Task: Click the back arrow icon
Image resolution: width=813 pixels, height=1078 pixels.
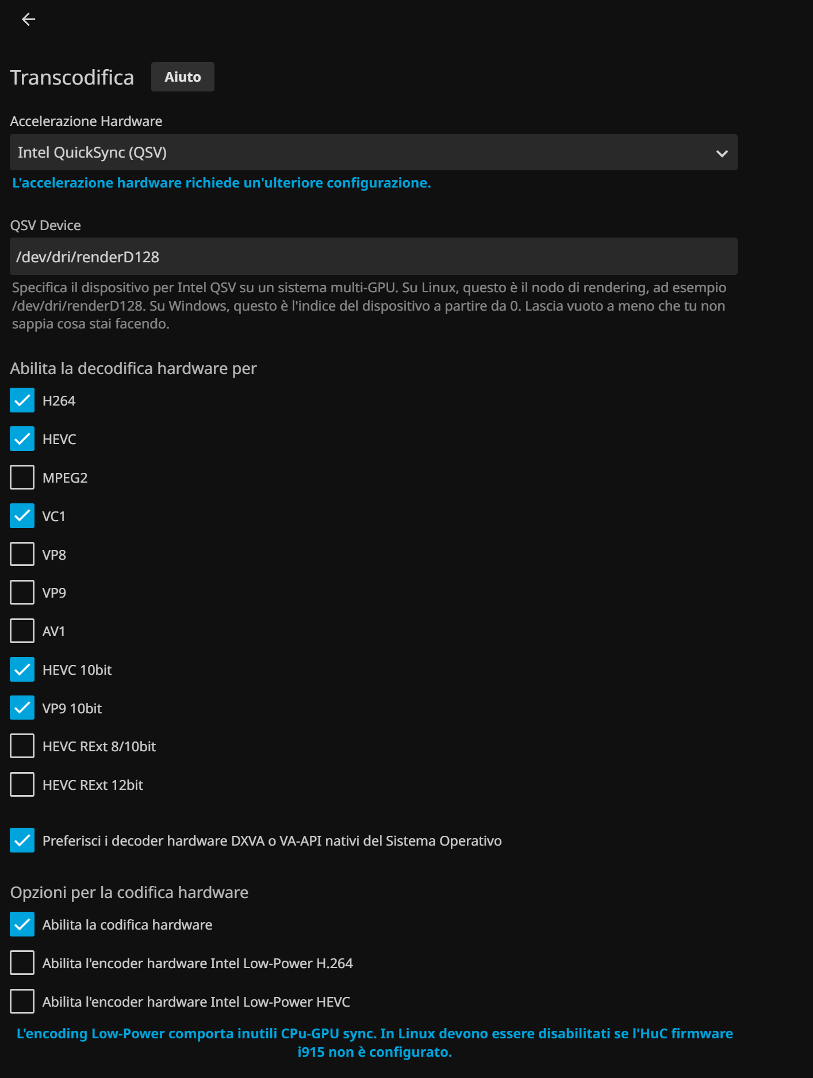Action: [28, 20]
